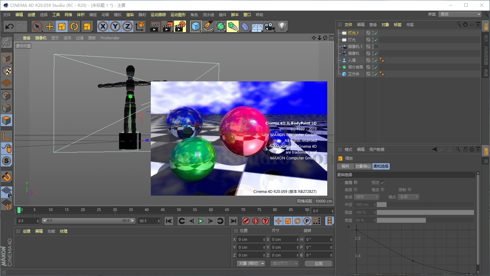Click the 应用 button

(319, 264)
